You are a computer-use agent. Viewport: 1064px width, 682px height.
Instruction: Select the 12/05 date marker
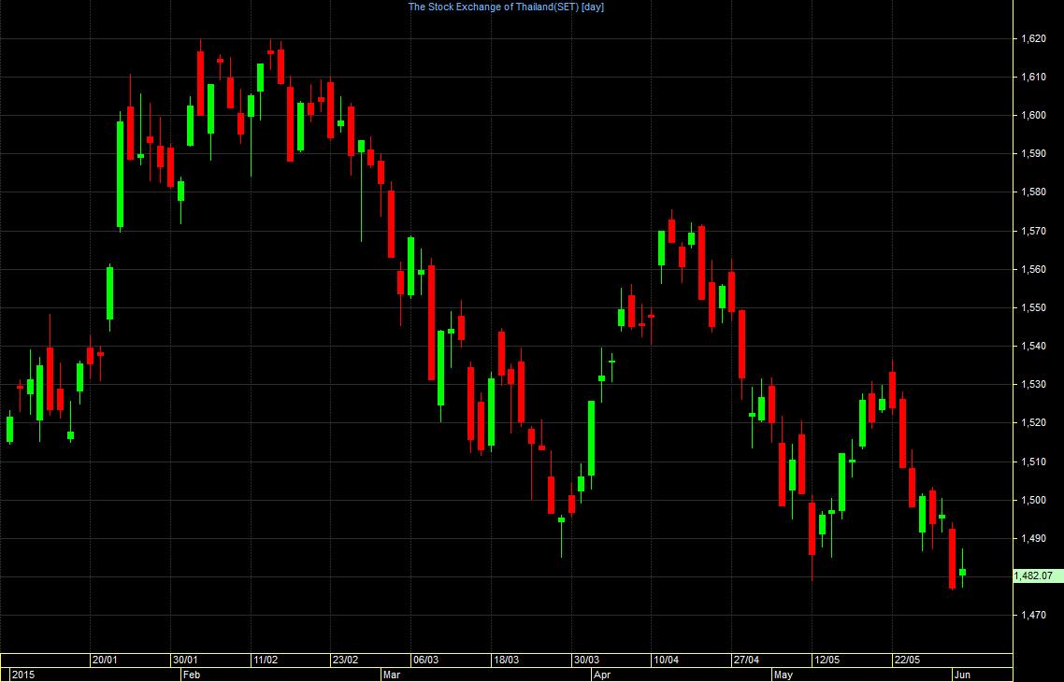[827, 661]
